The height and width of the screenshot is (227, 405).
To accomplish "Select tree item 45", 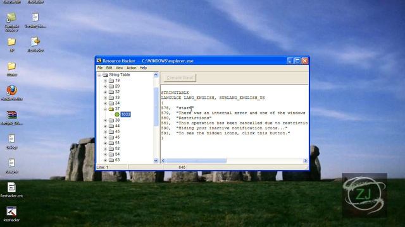I will tap(117, 132).
